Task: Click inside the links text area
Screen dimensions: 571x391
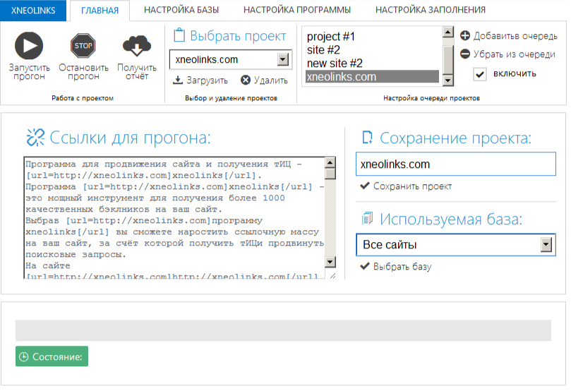Action: coord(174,217)
